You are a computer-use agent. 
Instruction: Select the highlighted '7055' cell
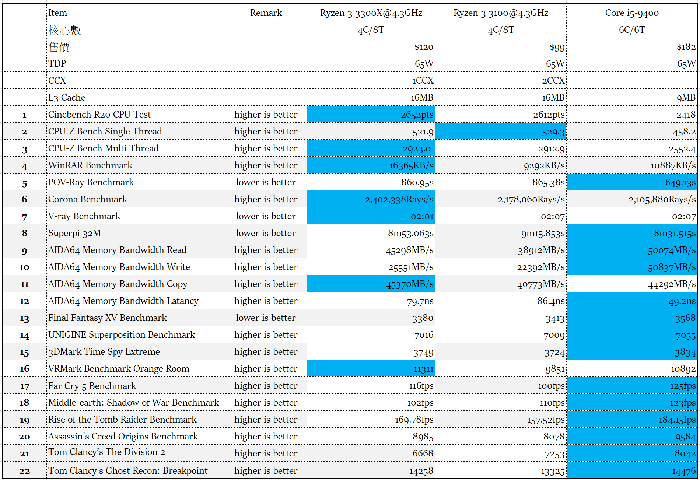click(x=632, y=334)
